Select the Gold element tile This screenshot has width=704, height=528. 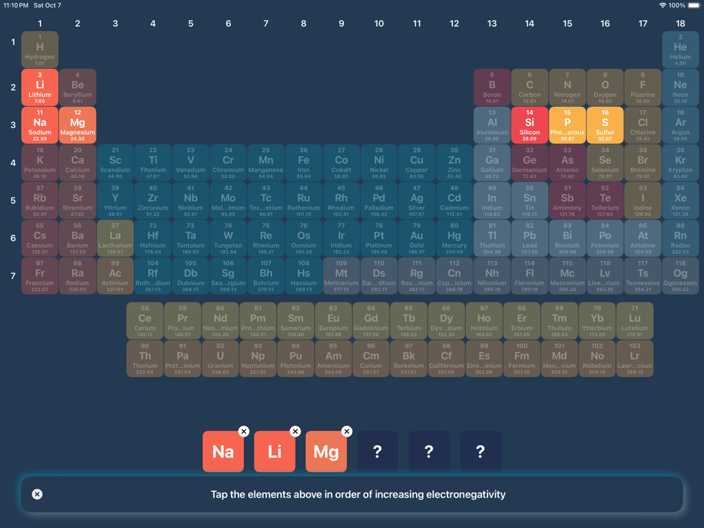pyautogui.click(x=416, y=238)
